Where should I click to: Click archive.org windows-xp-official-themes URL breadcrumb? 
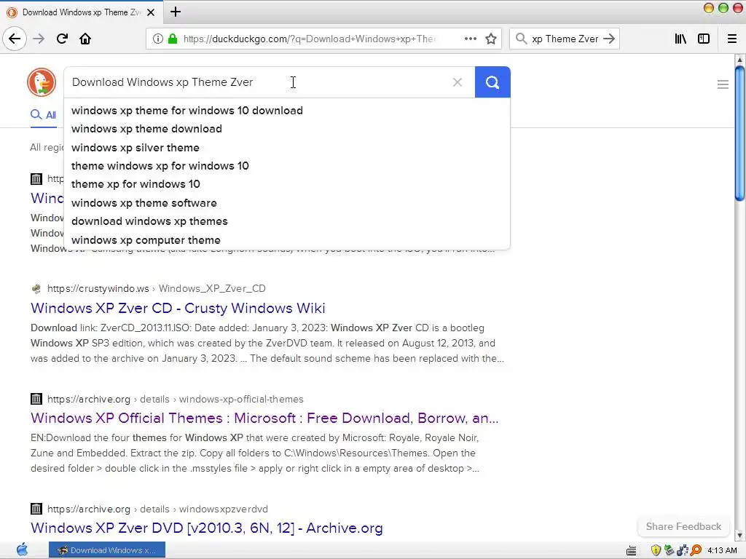pyautogui.click(x=175, y=400)
